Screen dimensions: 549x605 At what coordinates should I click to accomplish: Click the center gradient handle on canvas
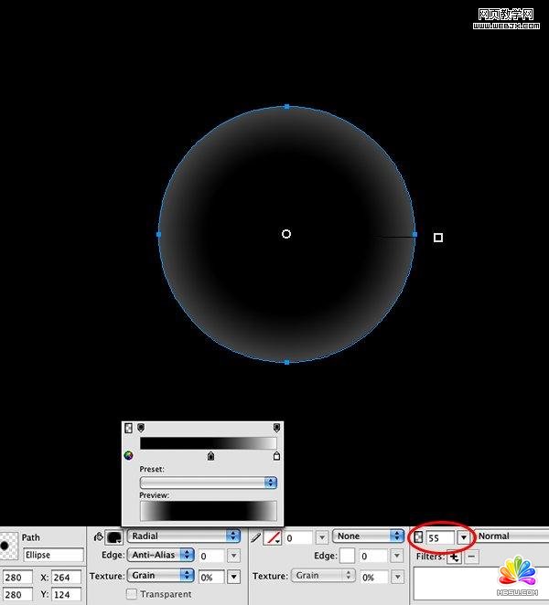point(286,234)
